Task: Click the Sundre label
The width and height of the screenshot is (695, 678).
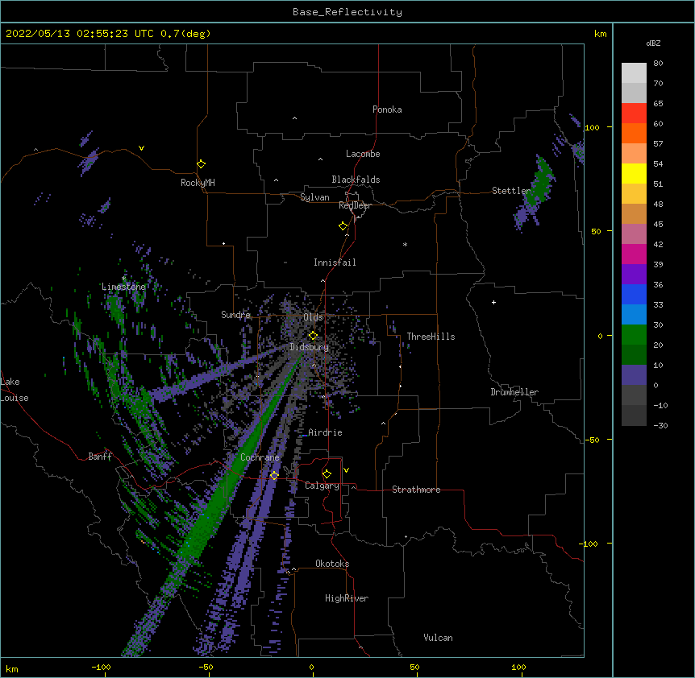Action: (235, 315)
